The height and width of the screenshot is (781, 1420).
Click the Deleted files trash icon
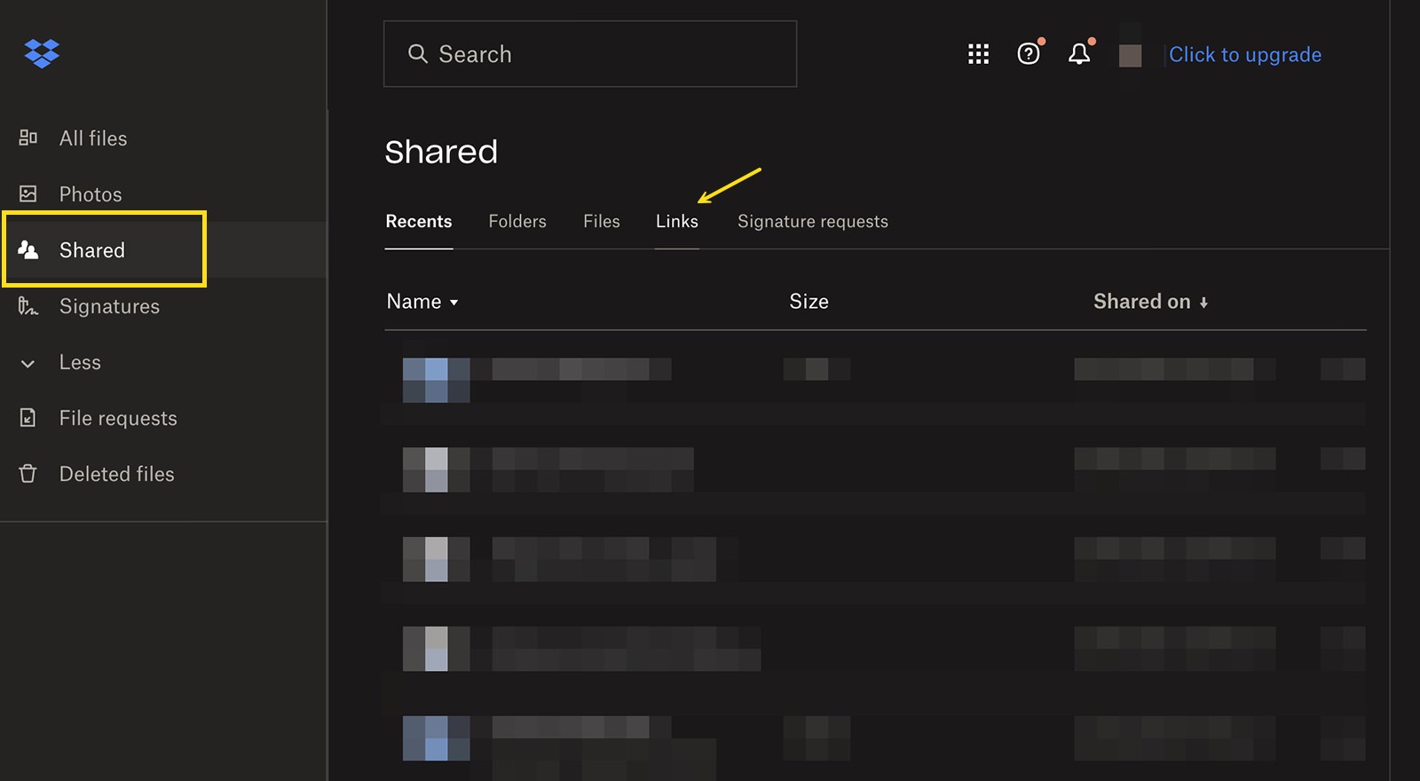(28, 473)
